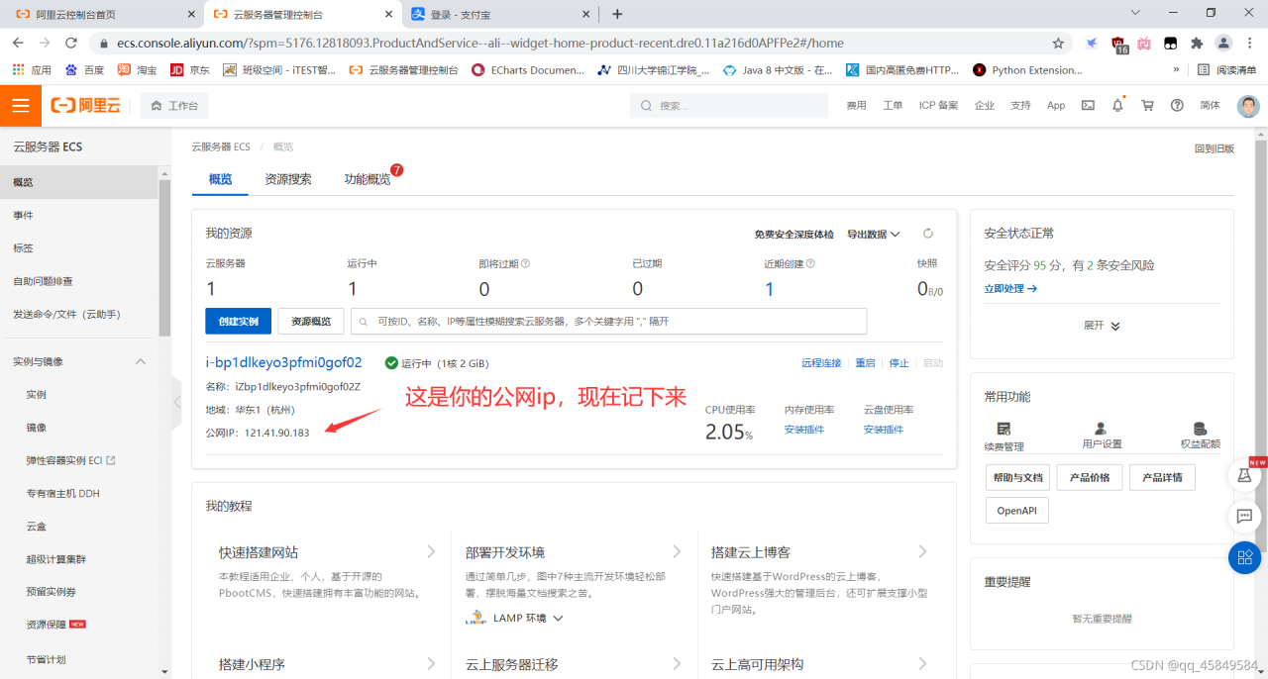
Task: Expand the 展开 security details
Action: (x=1102, y=325)
